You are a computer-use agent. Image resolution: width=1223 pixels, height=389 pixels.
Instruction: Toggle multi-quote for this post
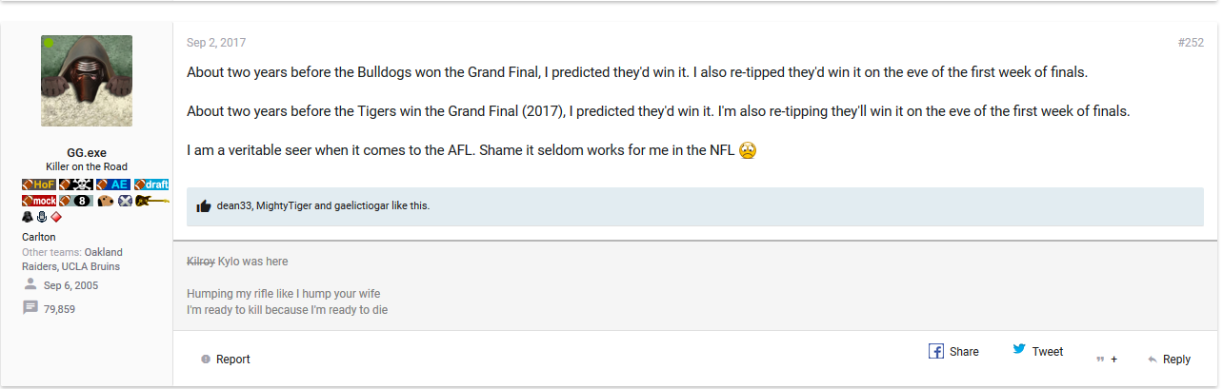tap(1107, 360)
